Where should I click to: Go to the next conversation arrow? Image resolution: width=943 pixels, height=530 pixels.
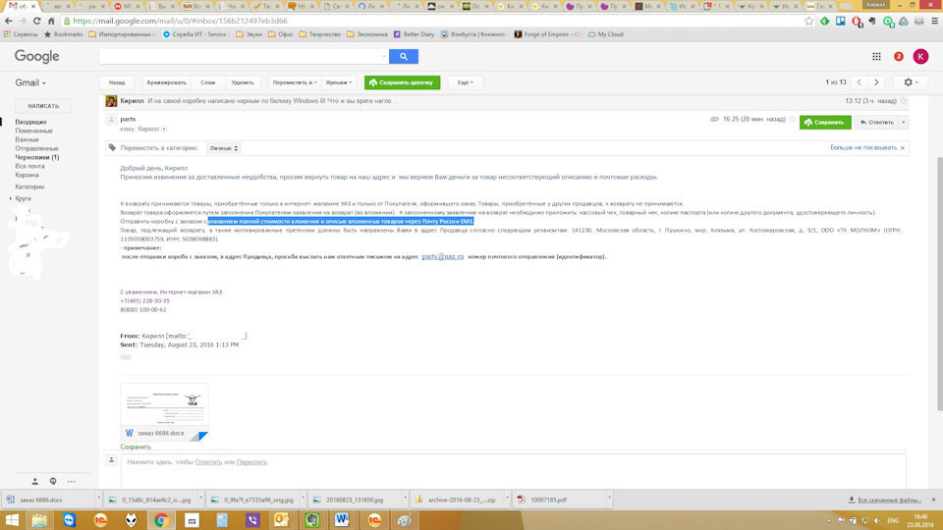[x=880, y=82]
